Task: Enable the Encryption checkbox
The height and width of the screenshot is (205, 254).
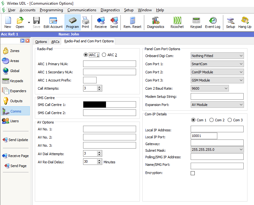Action: pos(193,173)
